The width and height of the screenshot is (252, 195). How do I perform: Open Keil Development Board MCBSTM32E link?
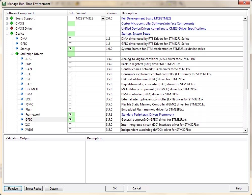click(x=146, y=18)
